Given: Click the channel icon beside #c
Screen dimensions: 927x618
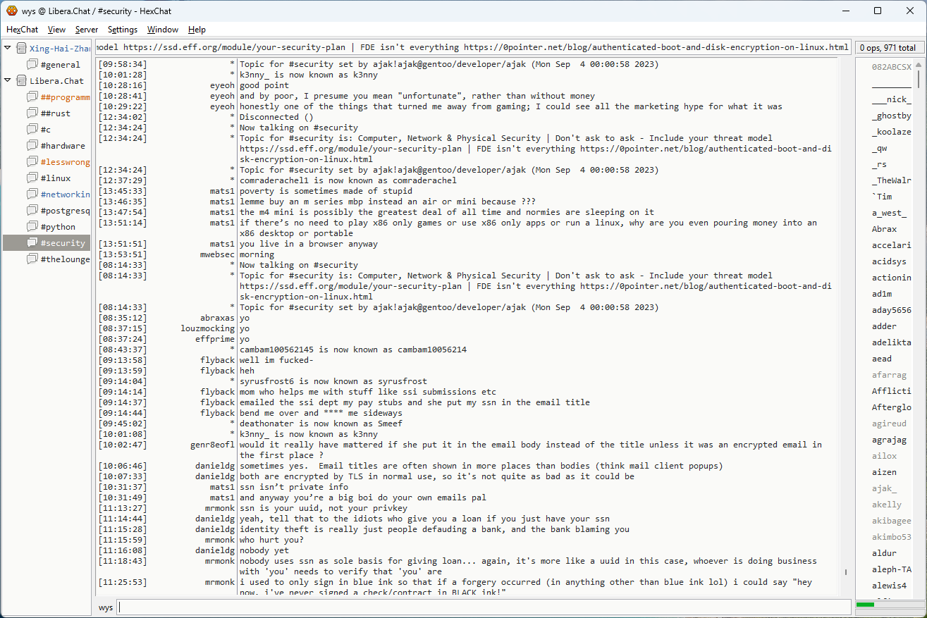Looking at the screenshot, I should (x=32, y=130).
